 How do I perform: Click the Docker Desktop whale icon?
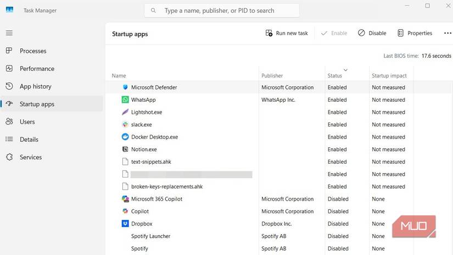(x=125, y=137)
